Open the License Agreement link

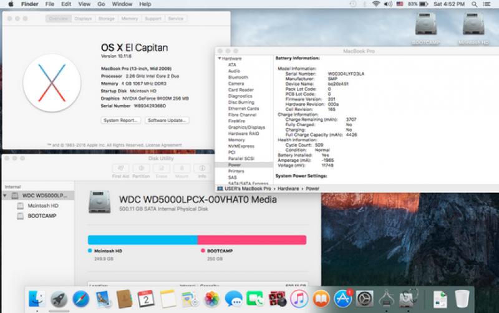coord(163,145)
